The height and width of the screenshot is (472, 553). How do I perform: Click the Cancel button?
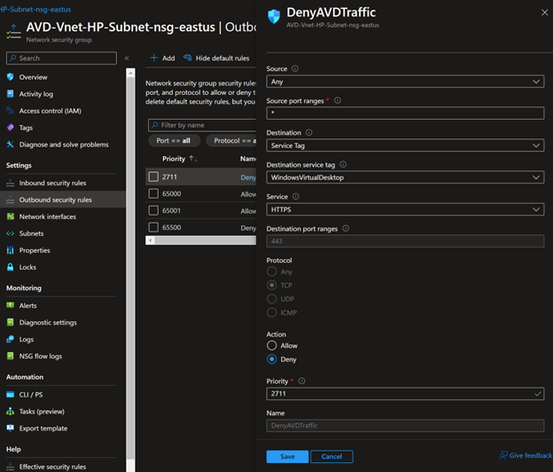coord(331,456)
